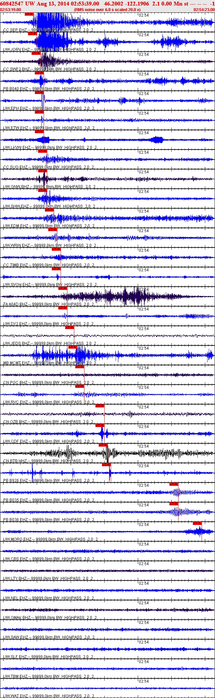The width and height of the screenshot is (215, 698).
Task: Click the pick marker on TA.A04D trace
Action: [63, 288]
